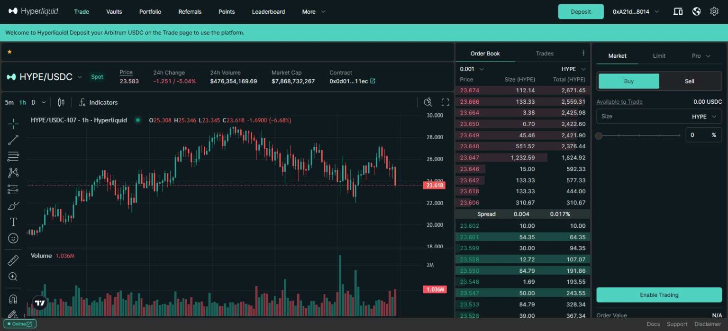Expand the More navigation dropdown
The height and width of the screenshot is (331, 728).
coord(313,11)
